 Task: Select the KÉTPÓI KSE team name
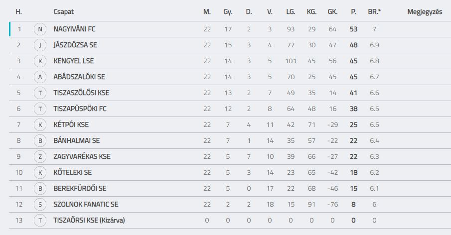coord(71,124)
